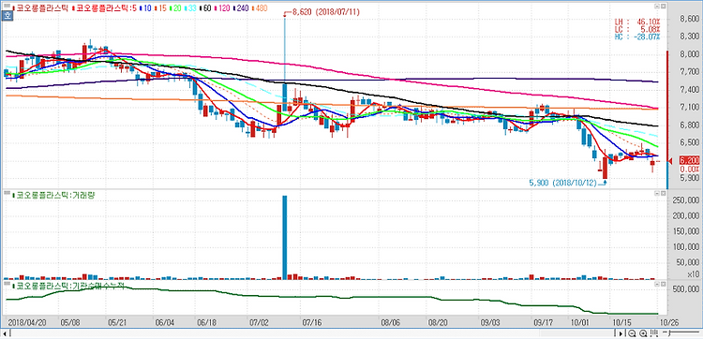The image size is (703, 339).
Task: Minimize the 거래량 volume pane
Action: tap(656, 193)
